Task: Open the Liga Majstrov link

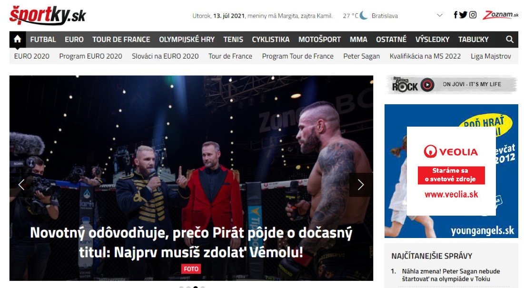Action: point(491,56)
